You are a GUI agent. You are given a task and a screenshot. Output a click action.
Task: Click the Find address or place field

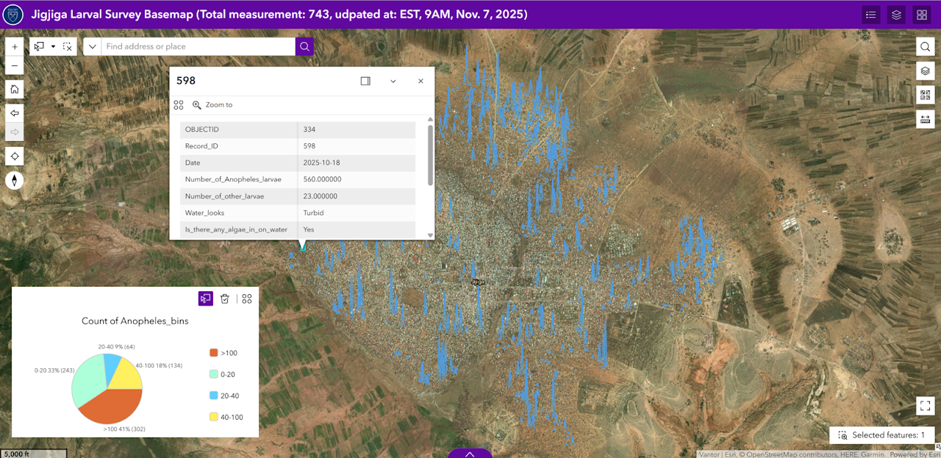[198, 46]
